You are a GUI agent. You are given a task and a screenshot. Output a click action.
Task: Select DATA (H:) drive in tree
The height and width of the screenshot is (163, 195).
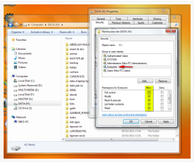tap(22, 104)
